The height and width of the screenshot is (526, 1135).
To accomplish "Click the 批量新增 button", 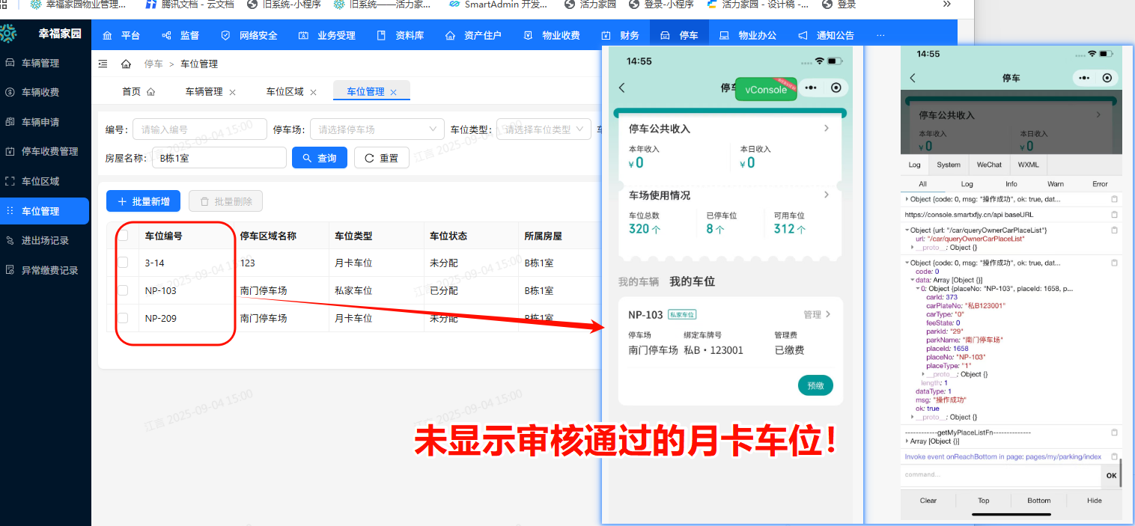I will pos(143,201).
